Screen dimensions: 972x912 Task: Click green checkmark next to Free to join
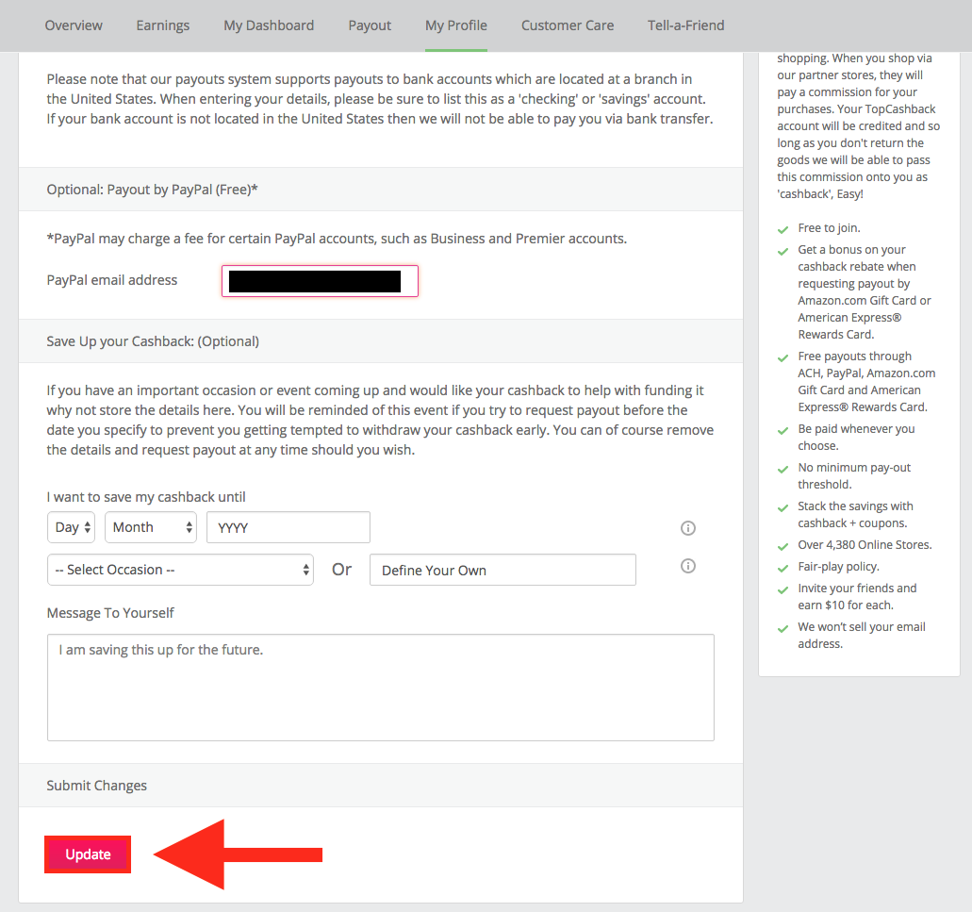coord(782,229)
